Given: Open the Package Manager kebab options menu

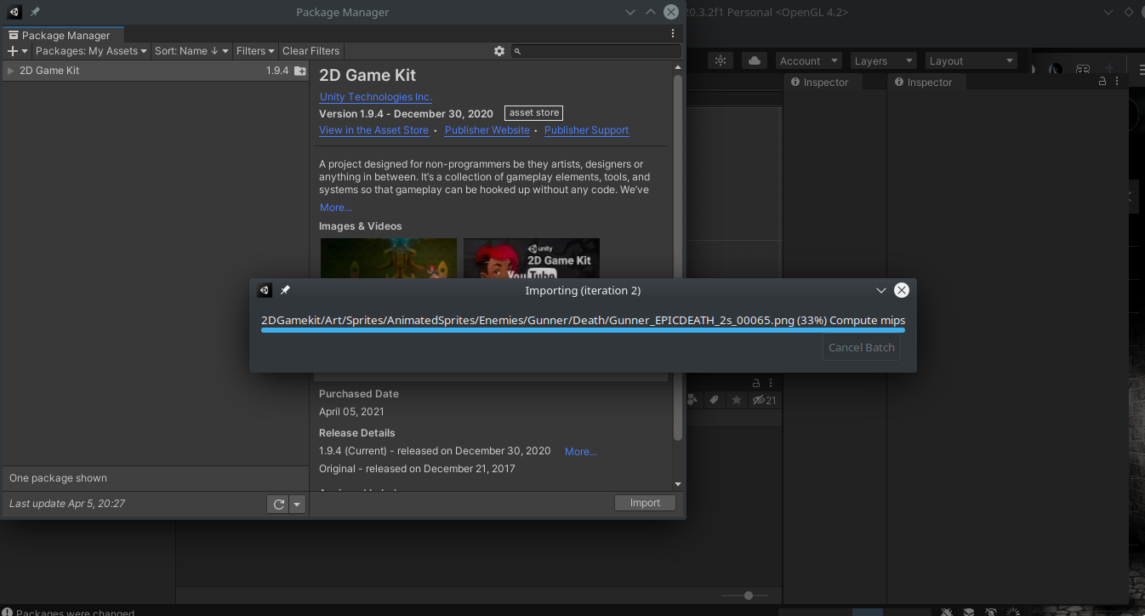Looking at the screenshot, I should coord(673,34).
